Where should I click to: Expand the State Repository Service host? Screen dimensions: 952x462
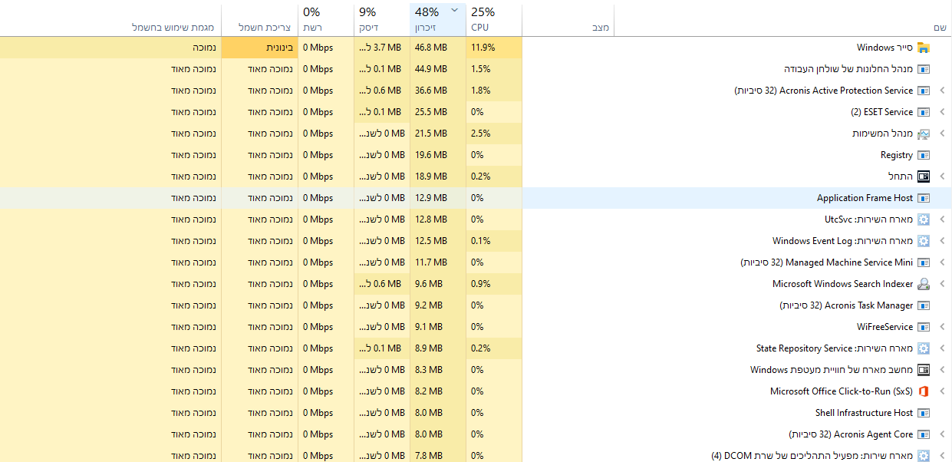[x=943, y=348]
